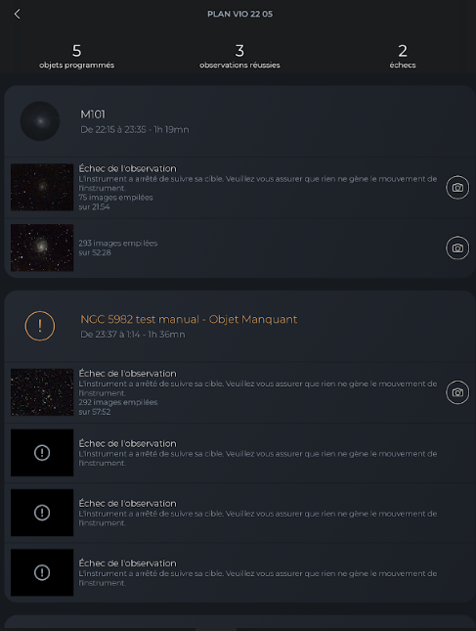Click the 5 objets programmés counter
The image size is (476, 631).
(x=77, y=57)
